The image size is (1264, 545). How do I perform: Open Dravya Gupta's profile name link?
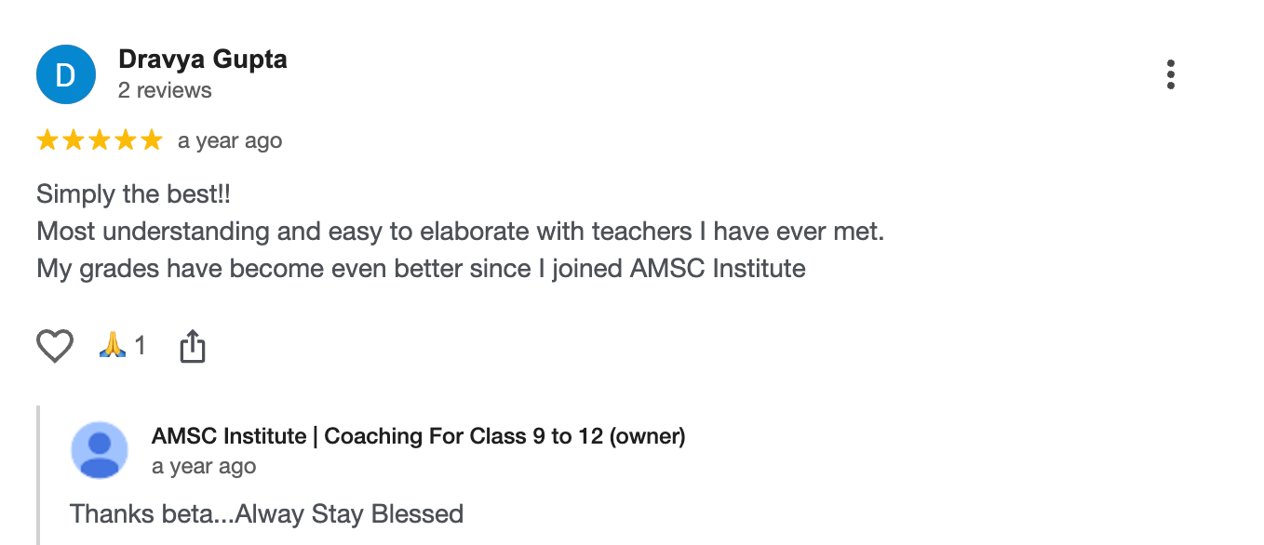tap(202, 60)
